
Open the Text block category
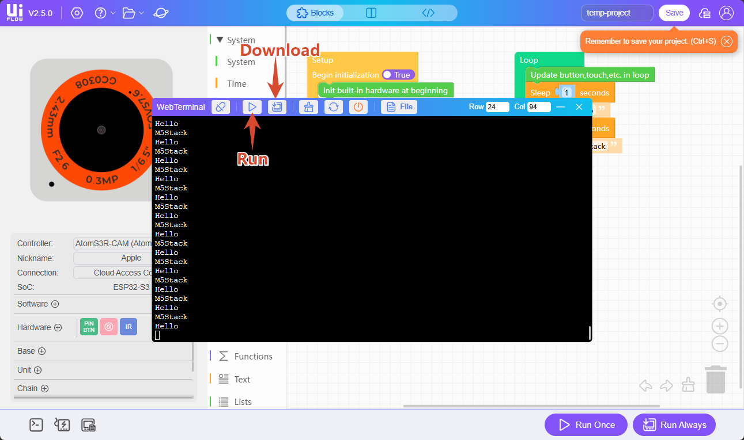(x=242, y=379)
